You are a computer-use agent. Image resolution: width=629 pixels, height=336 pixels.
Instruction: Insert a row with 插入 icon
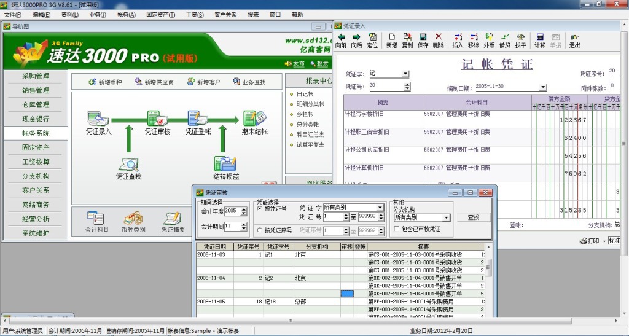[458, 41]
